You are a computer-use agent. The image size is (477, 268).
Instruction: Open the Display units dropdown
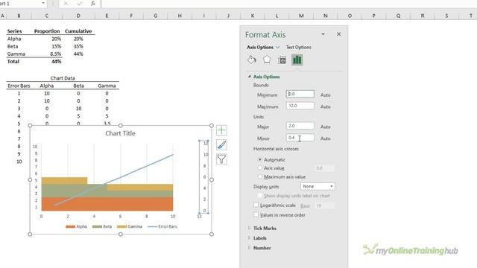click(318, 186)
